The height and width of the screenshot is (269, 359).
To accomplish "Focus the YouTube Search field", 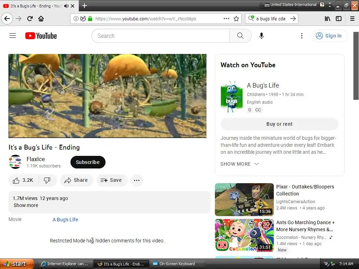I will click(161, 36).
